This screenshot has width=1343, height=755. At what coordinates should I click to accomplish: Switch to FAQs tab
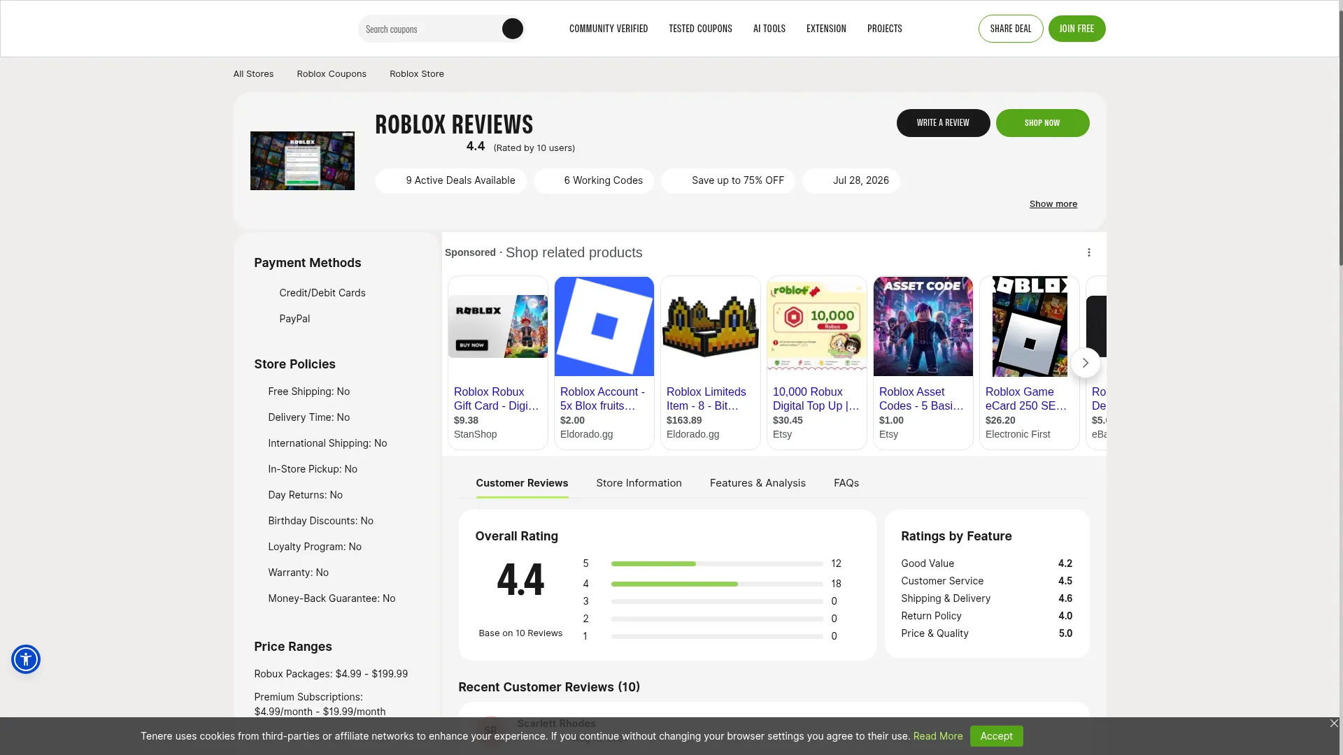tap(846, 483)
